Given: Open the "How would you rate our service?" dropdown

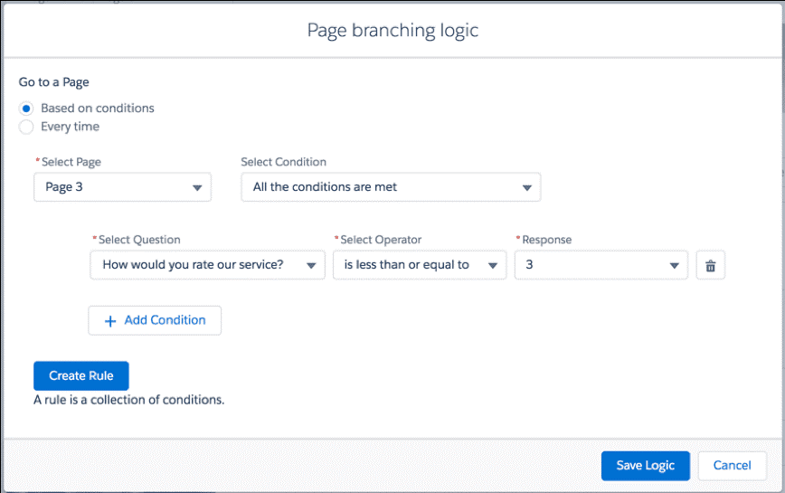Looking at the screenshot, I should pyautogui.click(x=207, y=265).
